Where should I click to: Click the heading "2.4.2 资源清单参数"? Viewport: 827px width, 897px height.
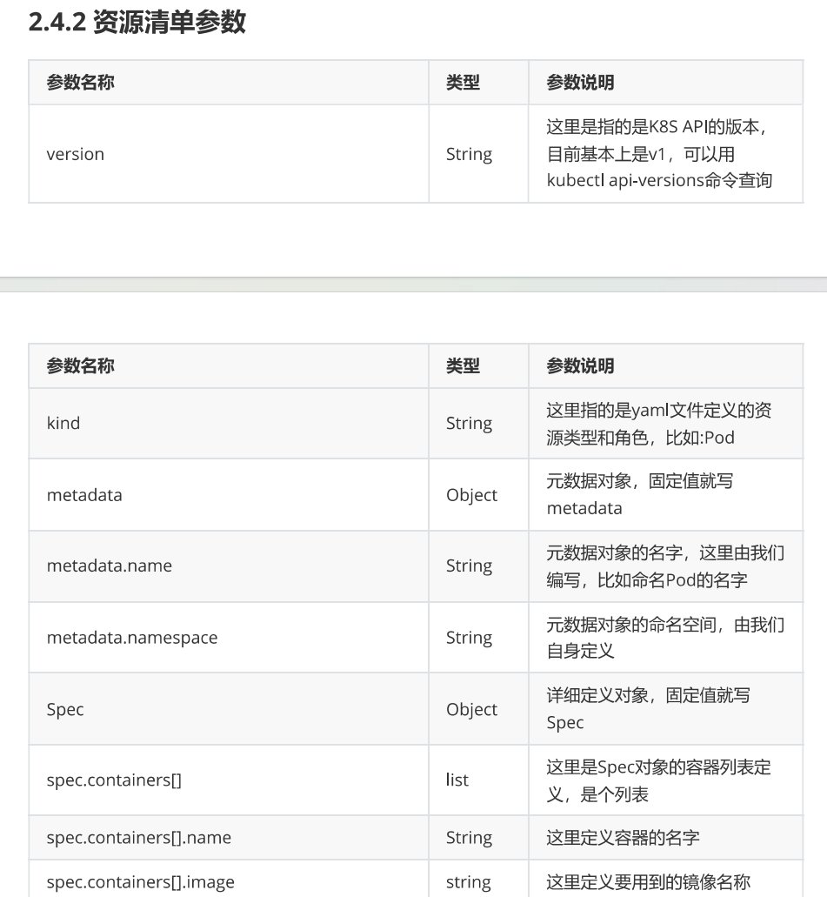(x=137, y=23)
